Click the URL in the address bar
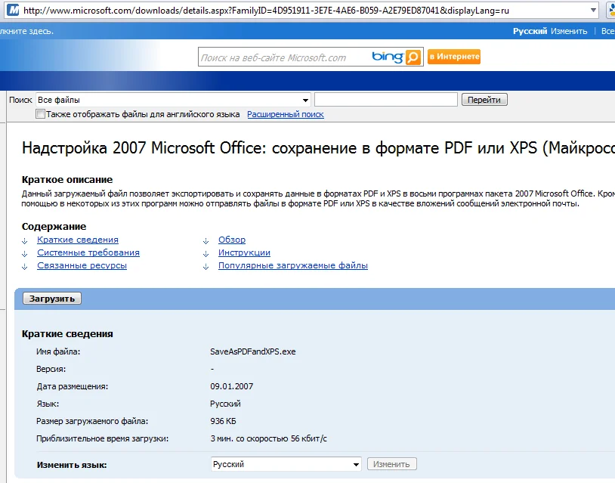615x483 pixels. point(266,11)
